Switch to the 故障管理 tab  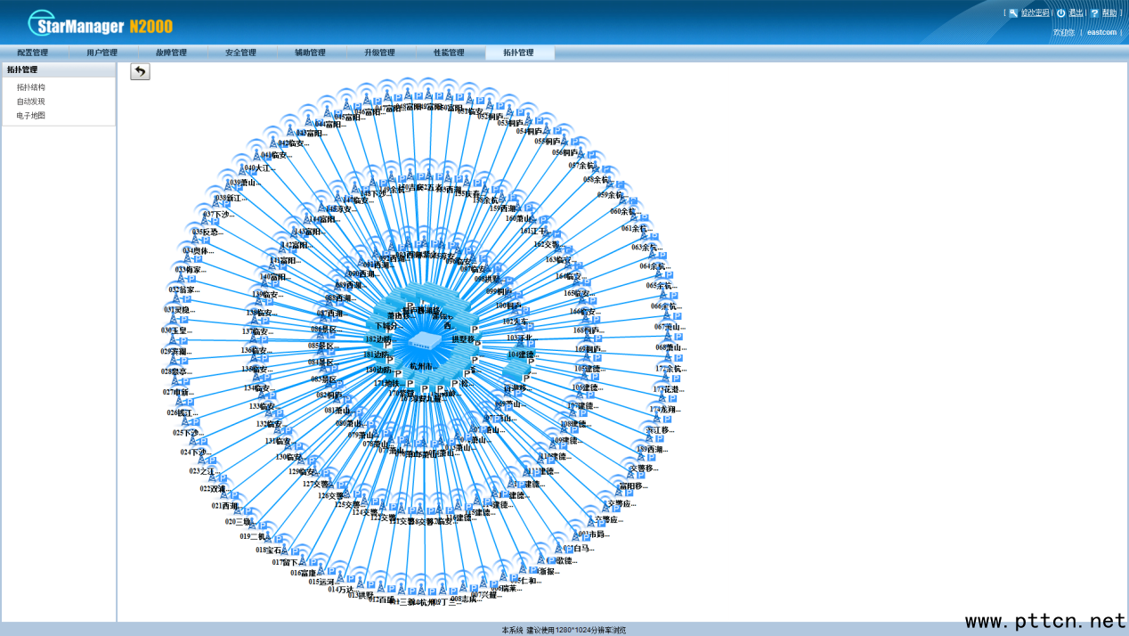click(171, 53)
